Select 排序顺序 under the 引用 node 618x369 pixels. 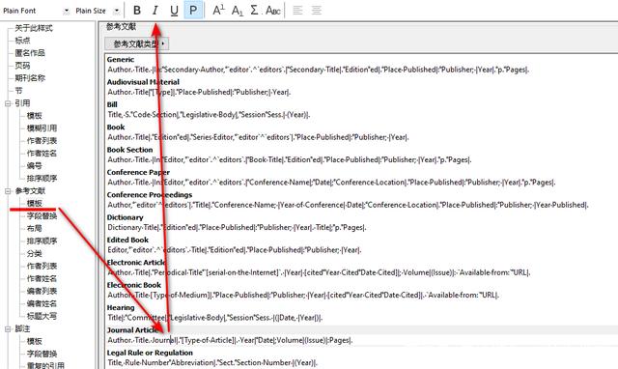click(x=42, y=179)
